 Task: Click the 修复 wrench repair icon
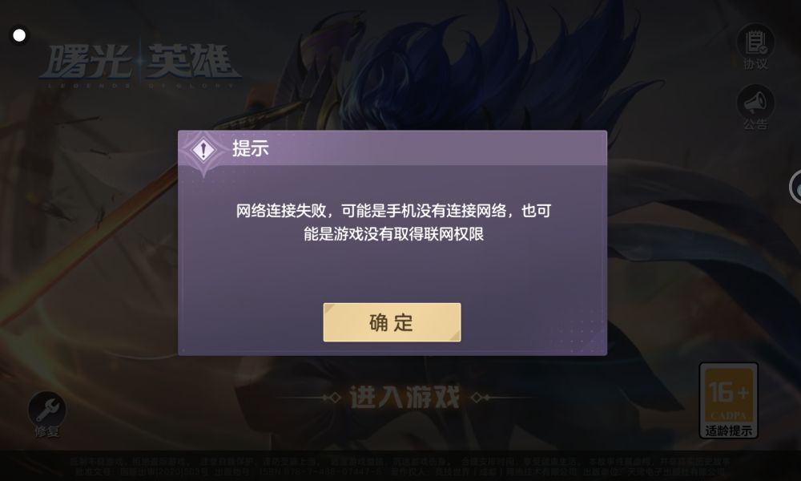coord(46,410)
